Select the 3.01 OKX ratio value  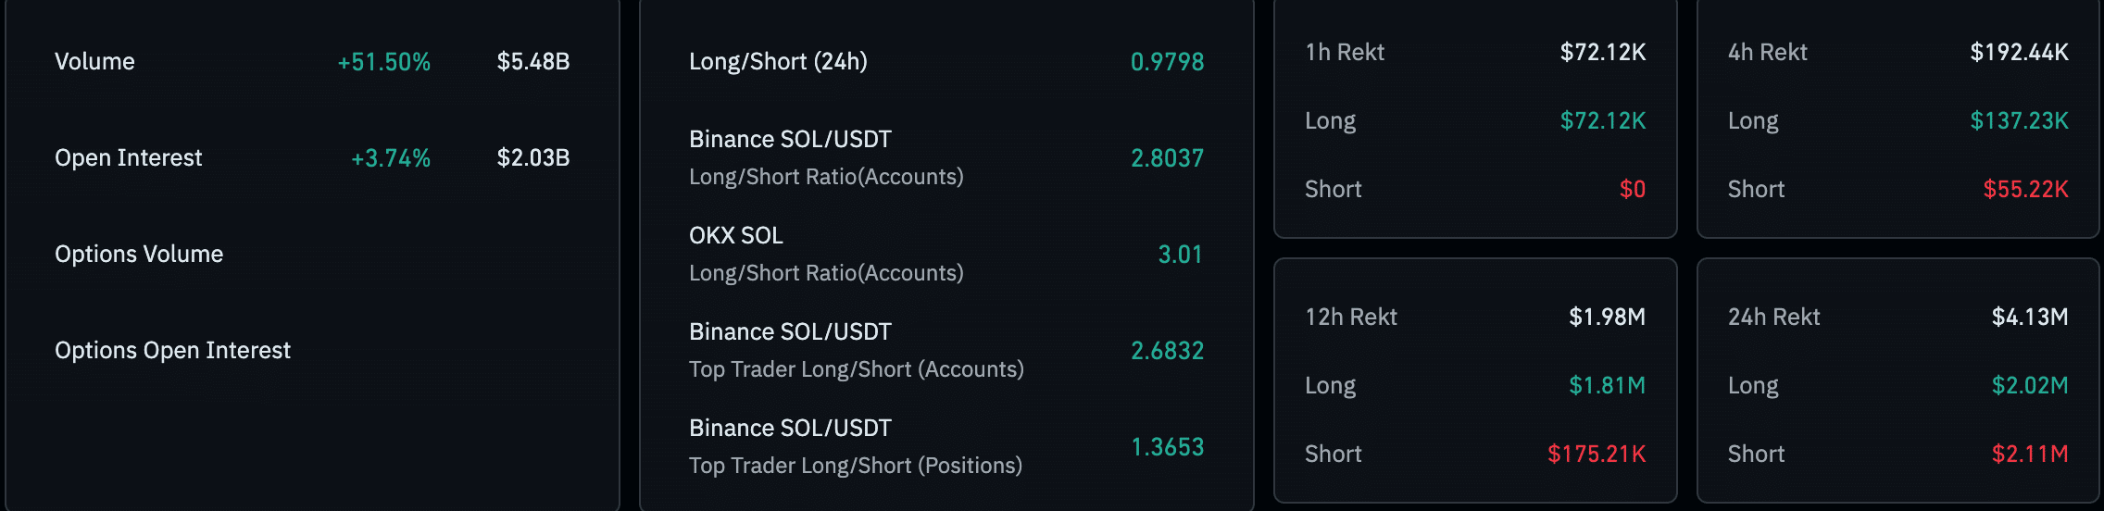click(1180, 255)
